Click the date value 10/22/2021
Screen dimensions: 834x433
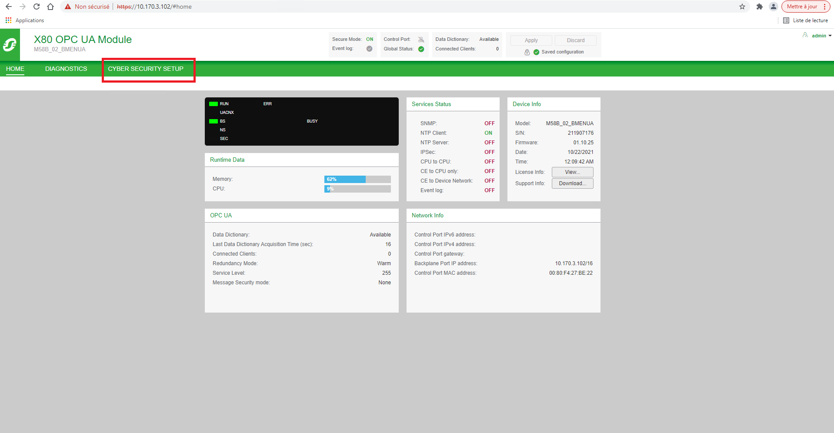click(x=580, y=152)
